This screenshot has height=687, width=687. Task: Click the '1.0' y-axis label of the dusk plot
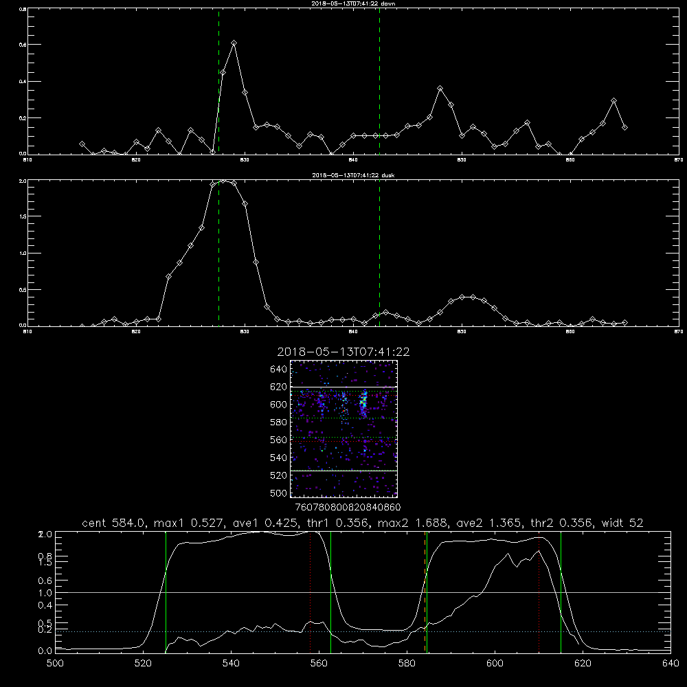tap(23, 254)
